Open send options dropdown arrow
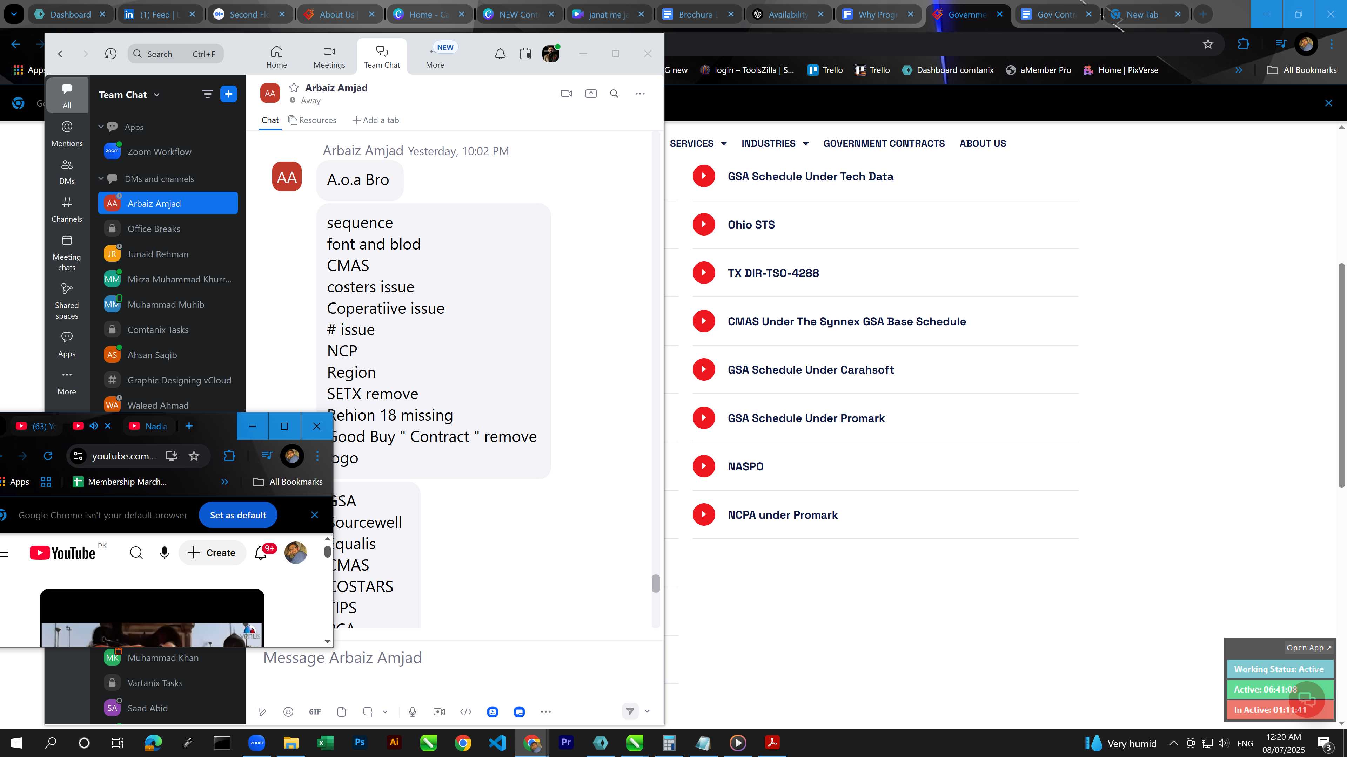 click(x=647, y=711)
